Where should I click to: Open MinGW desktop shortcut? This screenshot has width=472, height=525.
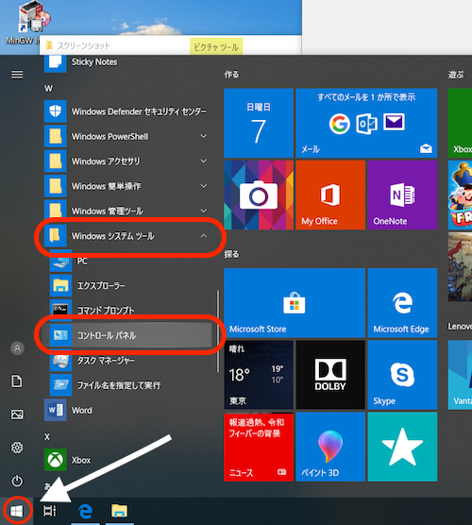[x=27, y=23]
